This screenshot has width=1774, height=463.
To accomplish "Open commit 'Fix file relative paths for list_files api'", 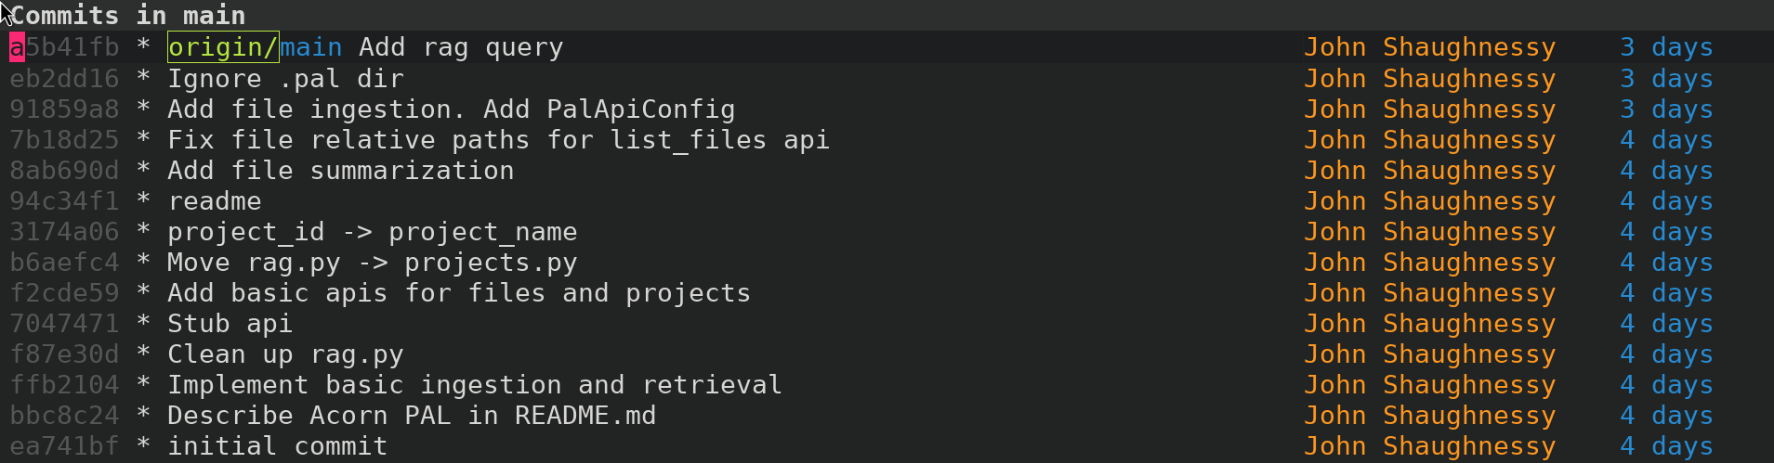I will click(x=887, y=140).
